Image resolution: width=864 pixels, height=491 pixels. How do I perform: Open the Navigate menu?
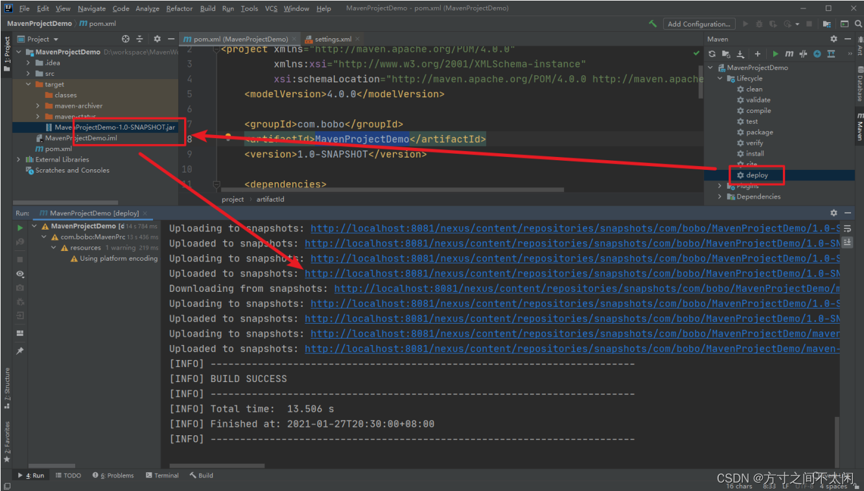[x=91, y=8]
